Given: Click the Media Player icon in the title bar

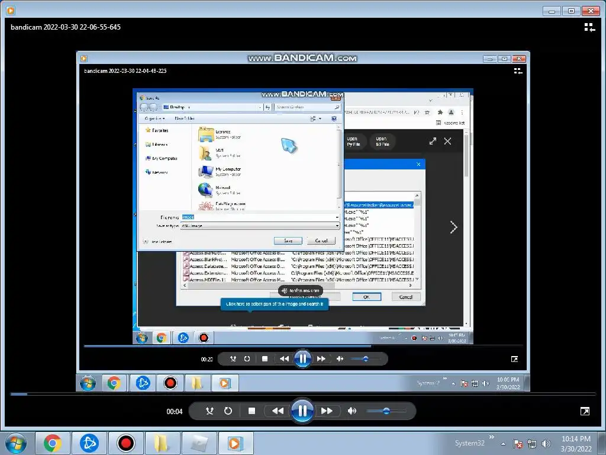Looking at the screenshot, I should pyautogui.click(x=11, y=11).
